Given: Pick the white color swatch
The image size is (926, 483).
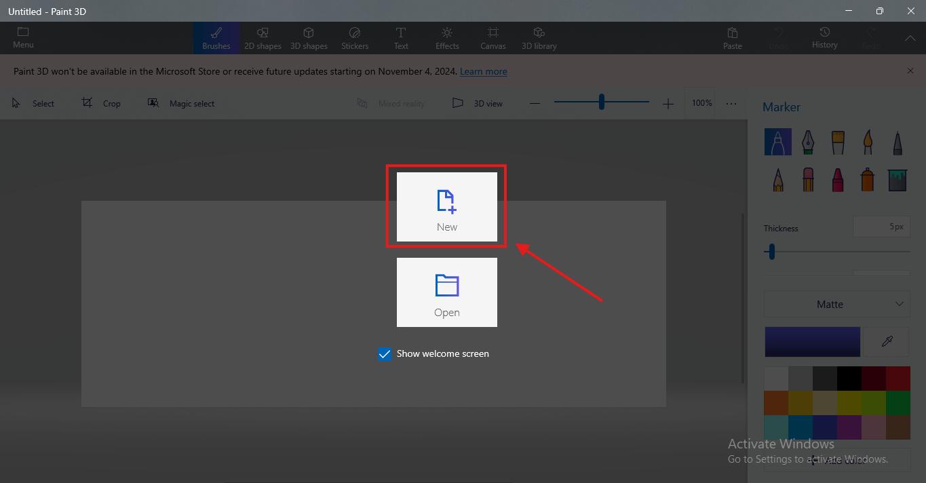Looking at the screenshot, I should tap(777, 379).
